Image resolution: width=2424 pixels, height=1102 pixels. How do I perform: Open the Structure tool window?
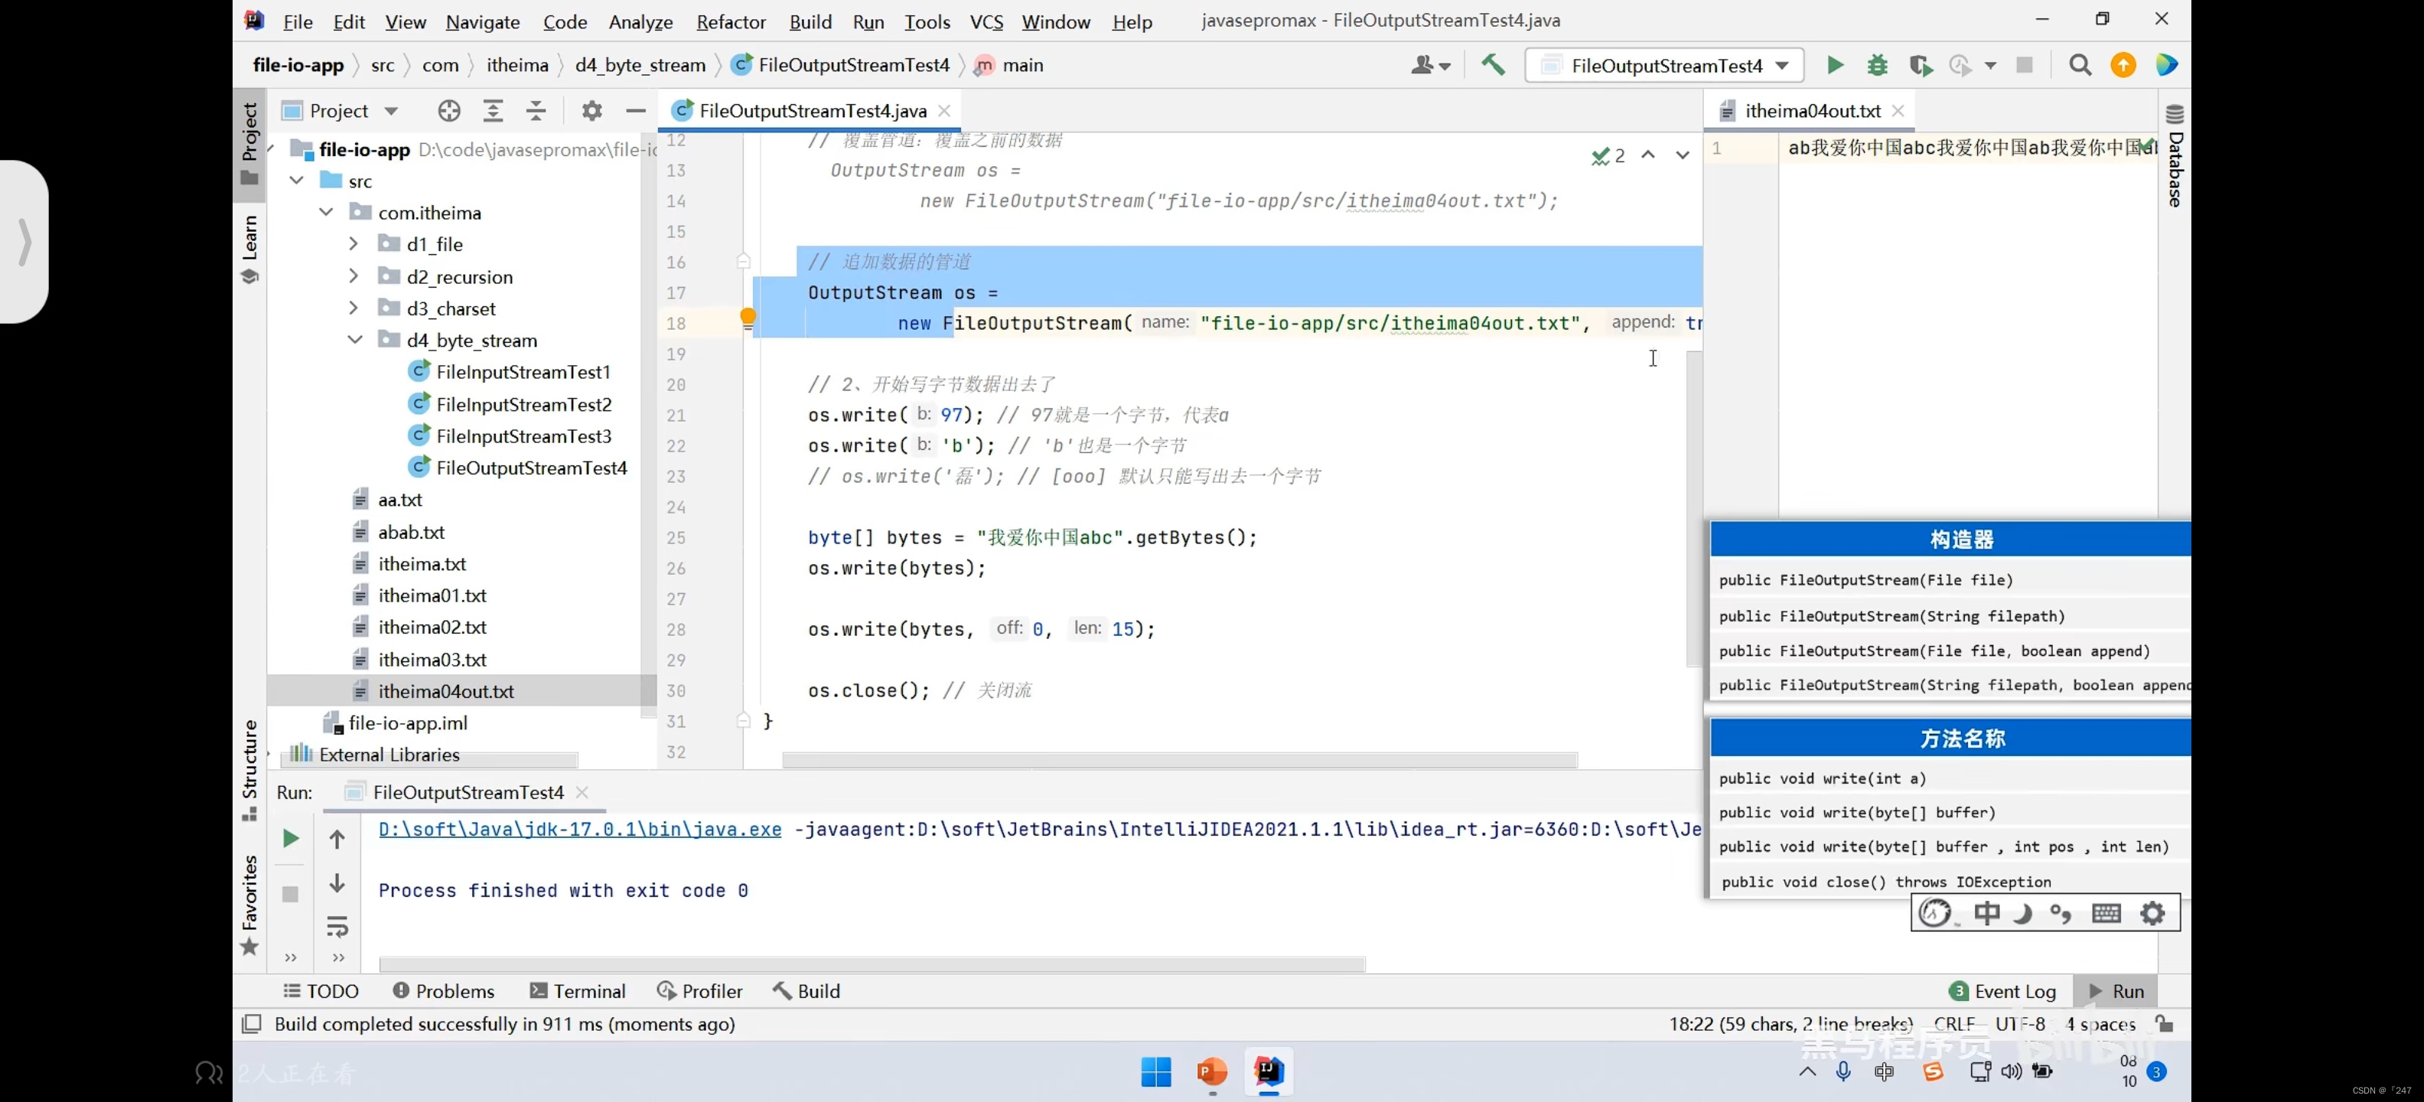pyautogui.click(x=249, y=769)
